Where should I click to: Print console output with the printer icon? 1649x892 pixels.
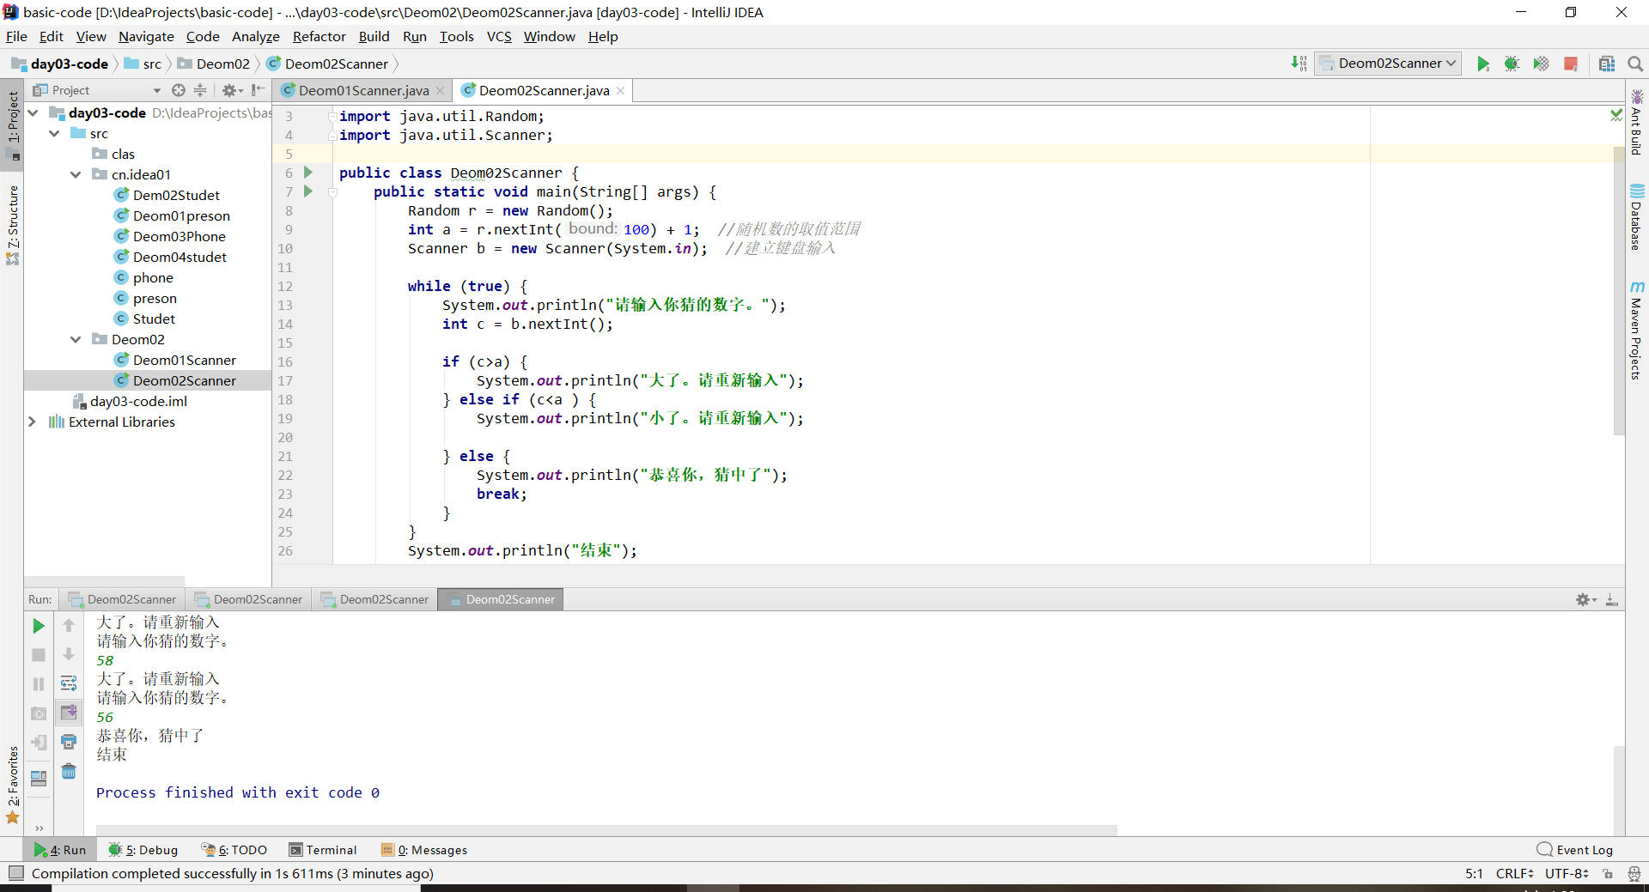pyautogui.click(x=69, y=742)
